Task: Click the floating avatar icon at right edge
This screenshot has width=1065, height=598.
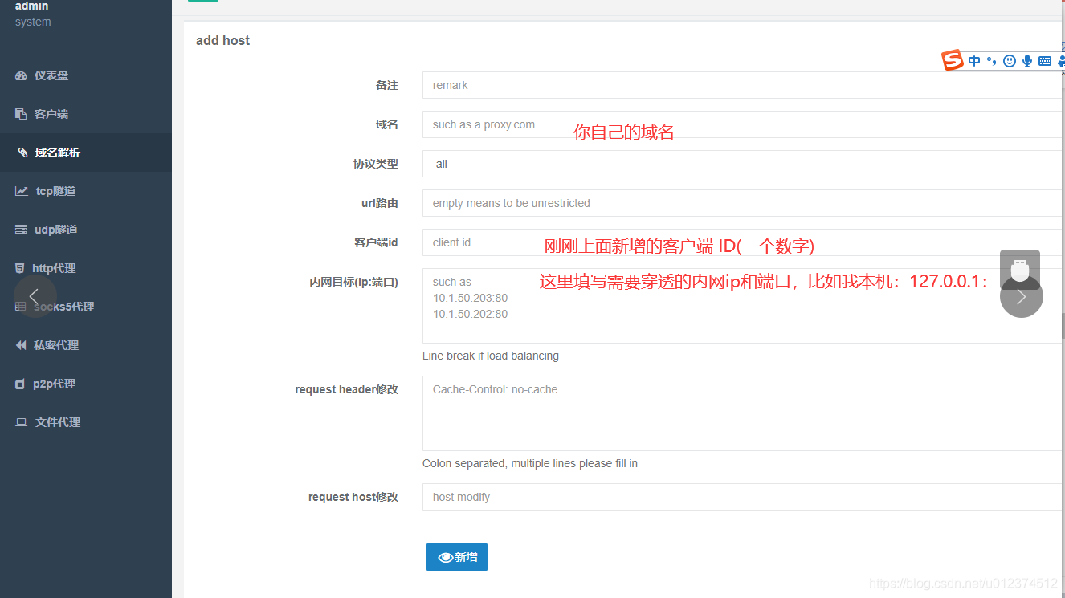Action: 1020,270
